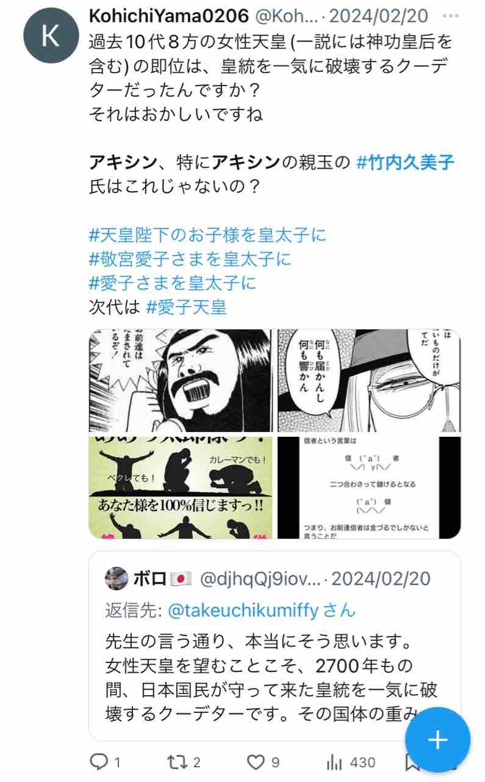
Task: Open hashtag #敬宮愛子さまを皇太子に
Action: pos(190,259)
